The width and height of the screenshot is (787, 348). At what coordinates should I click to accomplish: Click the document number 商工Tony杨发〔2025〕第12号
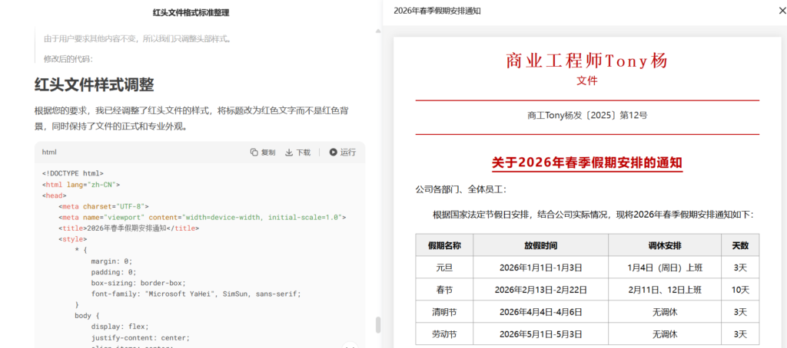click(586, 116)
